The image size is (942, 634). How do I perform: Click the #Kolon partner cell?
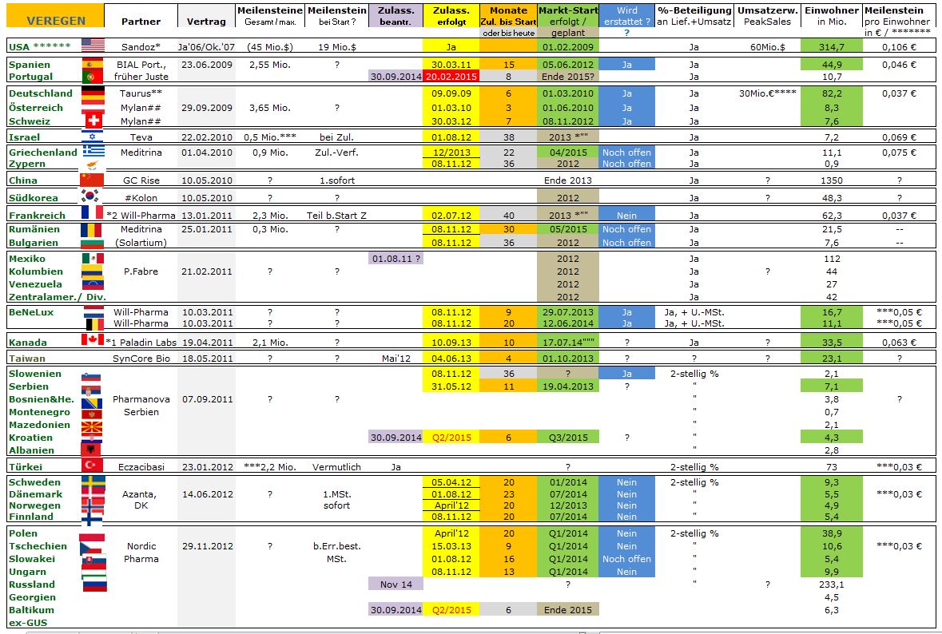tap(141, 197)
